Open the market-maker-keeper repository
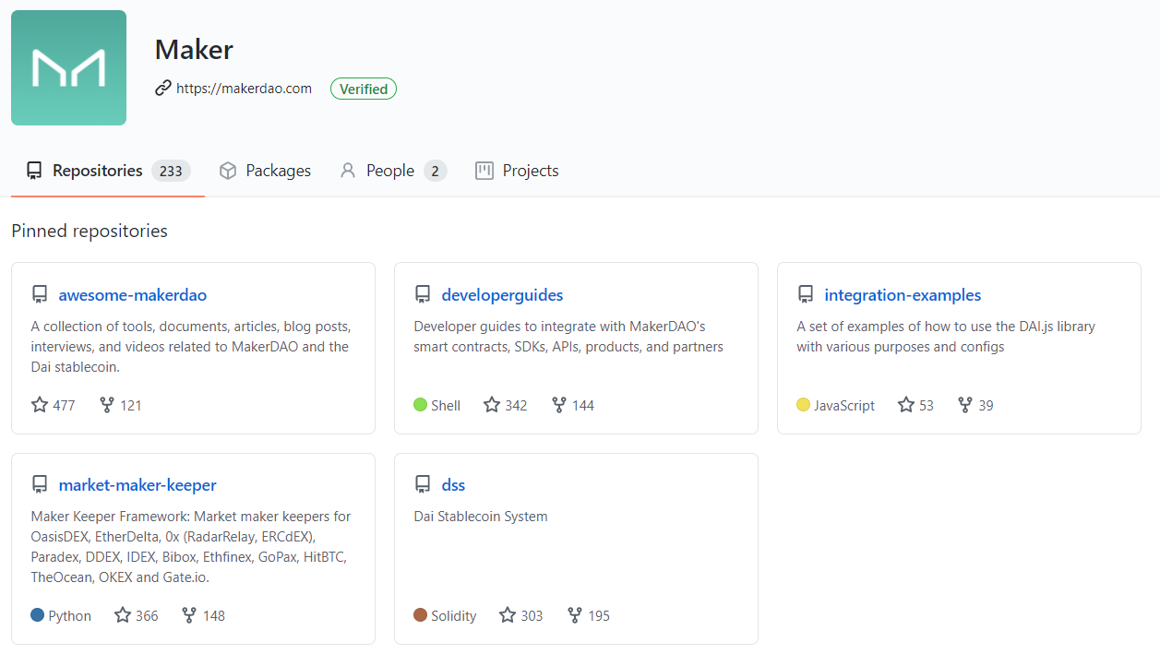The width and height of the screenshot is (1160, 654). click(138, 485)
